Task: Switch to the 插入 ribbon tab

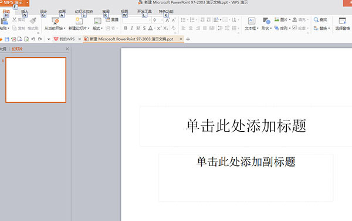Action: (25, 12)
